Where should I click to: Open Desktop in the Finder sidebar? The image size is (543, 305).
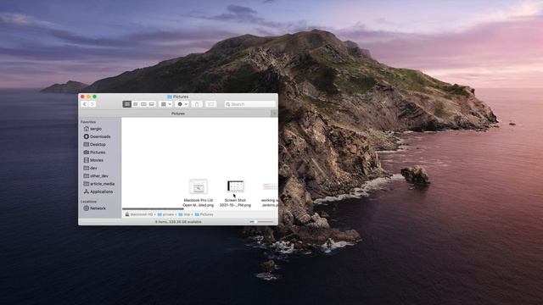coord(94,145)
